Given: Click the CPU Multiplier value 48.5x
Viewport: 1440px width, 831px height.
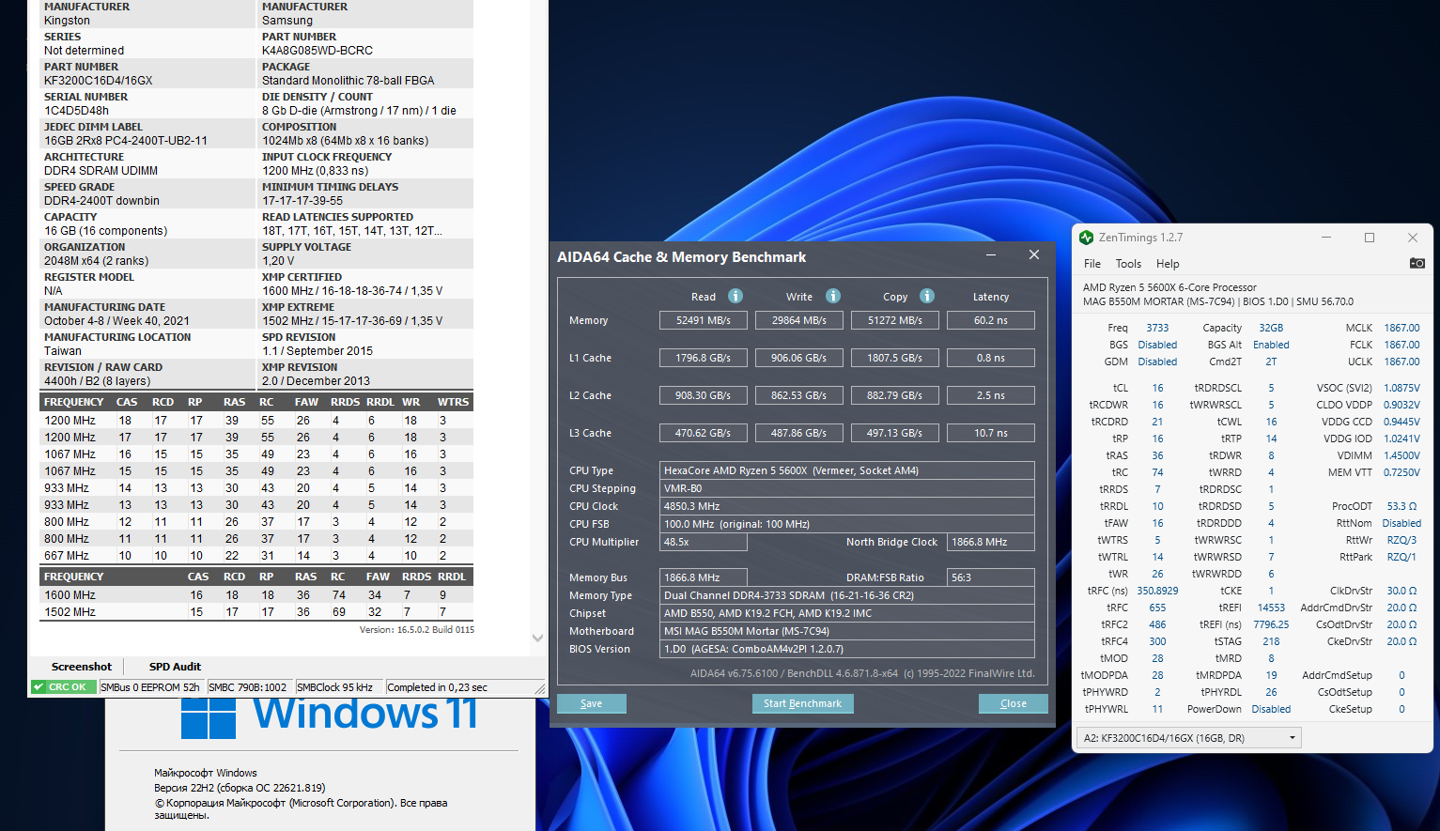Looking at the screenshot, I should [x=704, y=542].
